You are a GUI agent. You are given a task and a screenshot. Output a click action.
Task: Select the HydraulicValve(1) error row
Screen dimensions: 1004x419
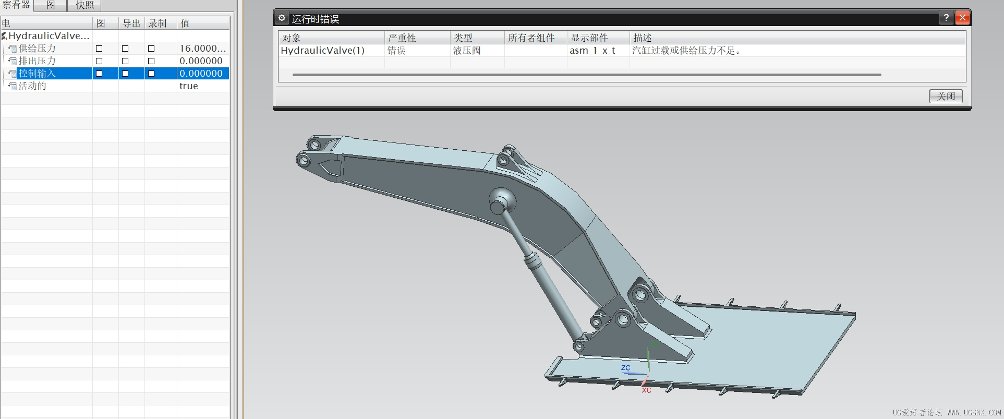point(622,50)
